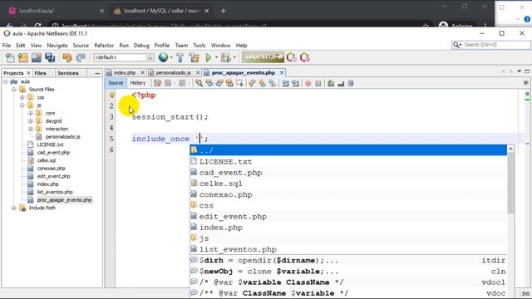Screen dimensions: 532x299
Task: Open the run project dropdown arrow
Action: [216, 57]
